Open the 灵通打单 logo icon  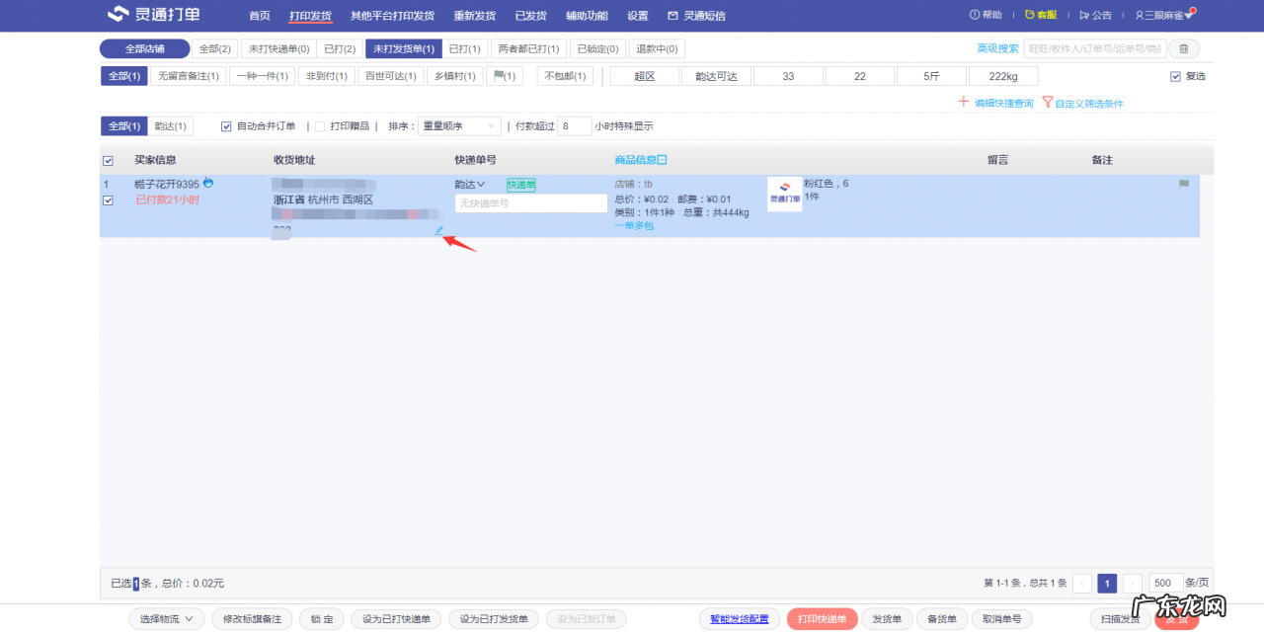(118, 15)
